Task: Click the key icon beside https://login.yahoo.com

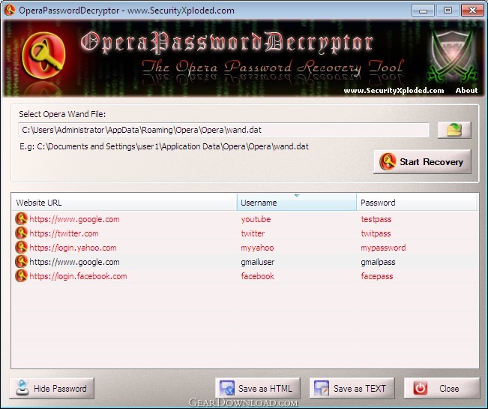Action: pyautogui.click(x=21, y=248)
